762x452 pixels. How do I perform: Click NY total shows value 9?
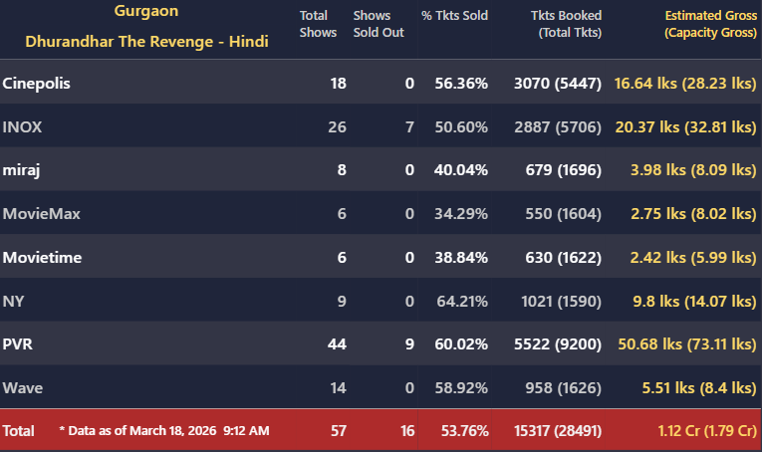tap(342, 302)
